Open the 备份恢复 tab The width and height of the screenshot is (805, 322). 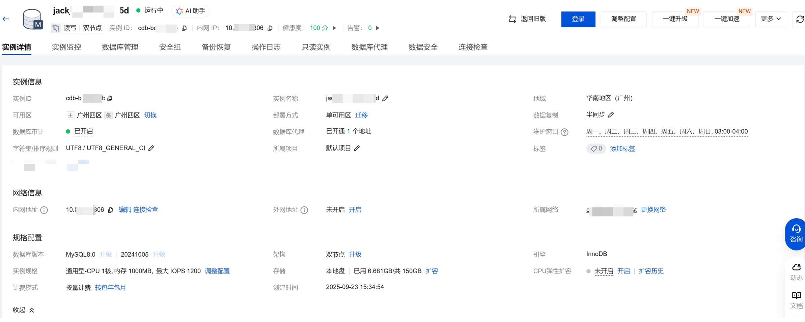[216, 47]
